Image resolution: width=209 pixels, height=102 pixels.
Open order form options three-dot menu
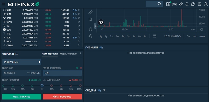[x=80, y=53]
